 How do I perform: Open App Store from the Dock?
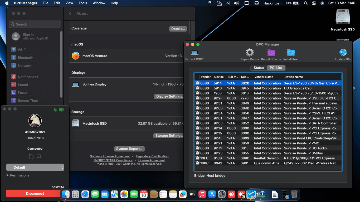point(212,194)
